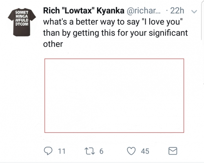Like the tweet with the heart icon

coord(131,151)
